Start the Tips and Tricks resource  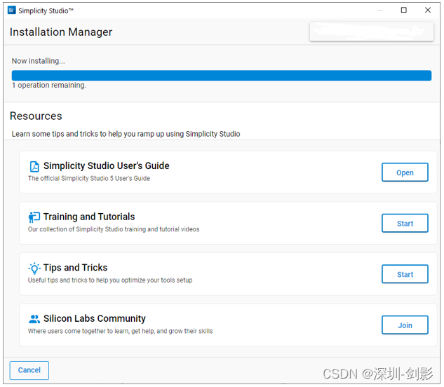click(405, 274)
